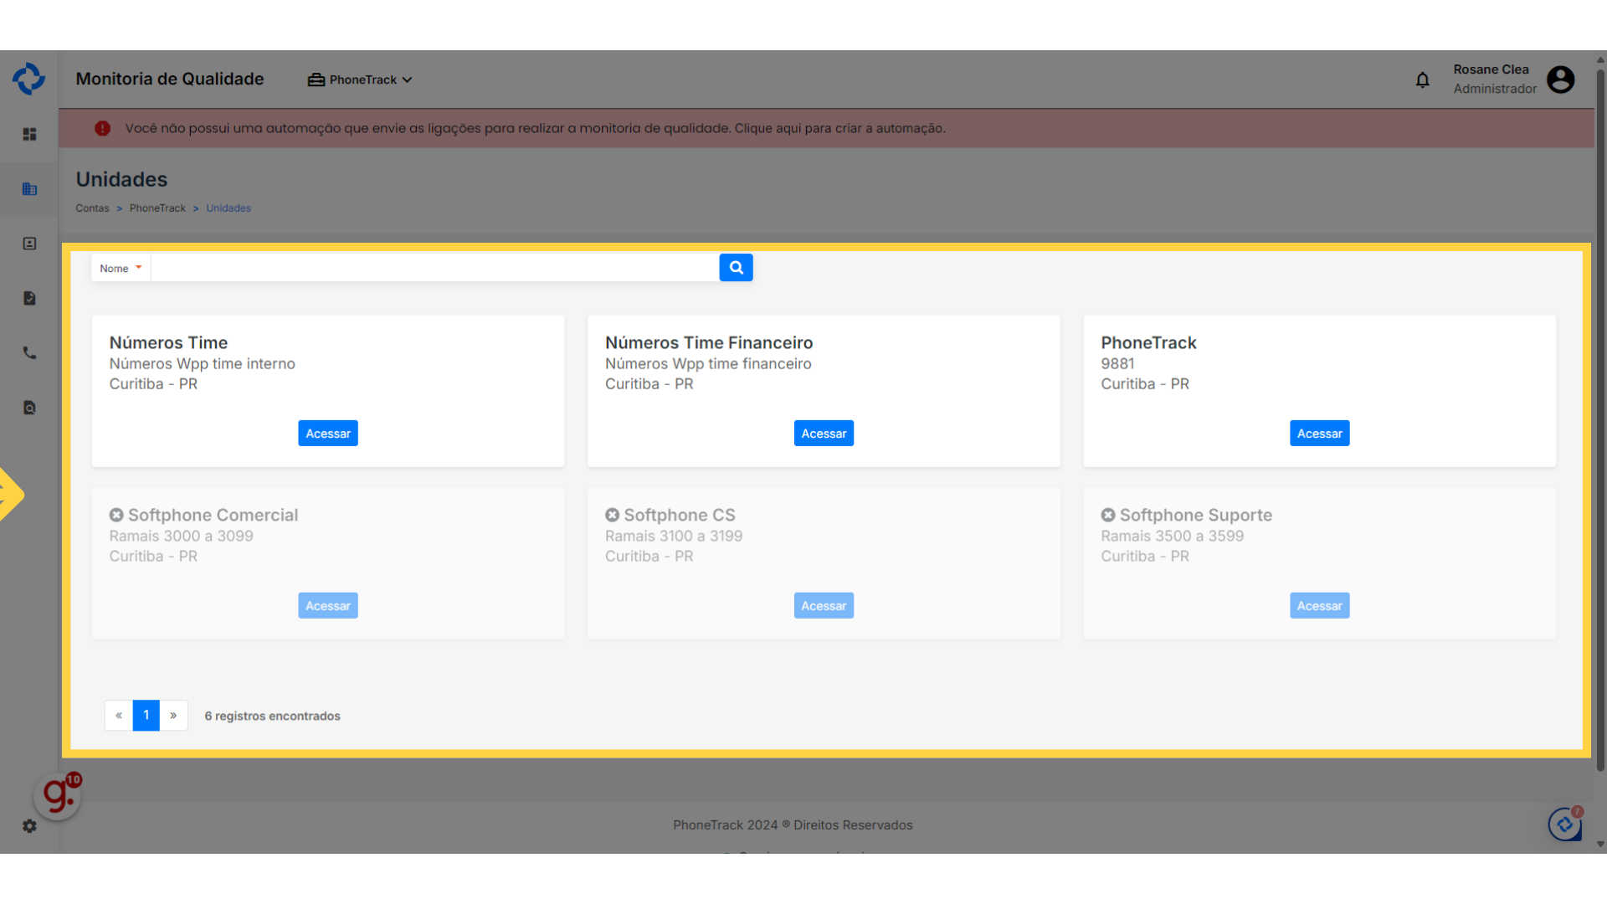The height and width of the screenshot is (904, 1607).
Task: Go to previous page in pagination
Action: (x=119, y=716)
